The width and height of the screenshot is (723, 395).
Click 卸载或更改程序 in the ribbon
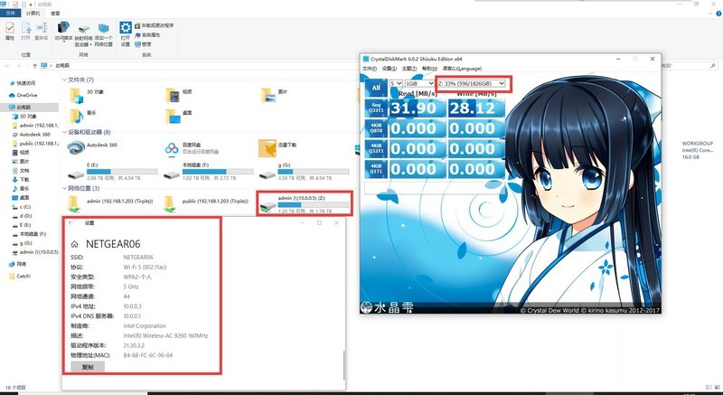coord(154,25)
